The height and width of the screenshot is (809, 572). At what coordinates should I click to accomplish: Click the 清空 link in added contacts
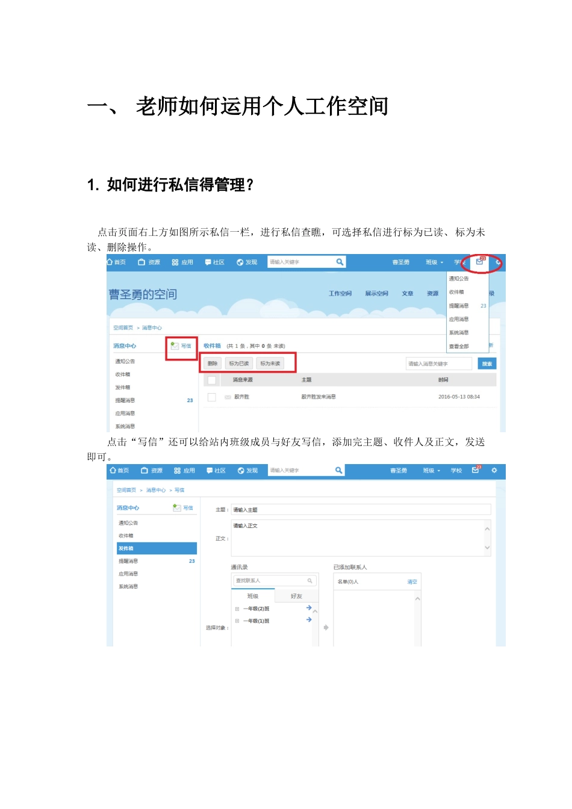click(412, 582)
